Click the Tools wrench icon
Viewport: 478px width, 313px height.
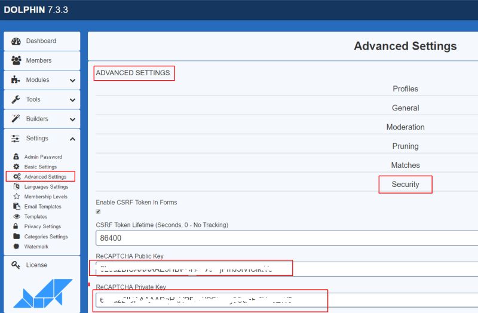(x=16, y=99)
